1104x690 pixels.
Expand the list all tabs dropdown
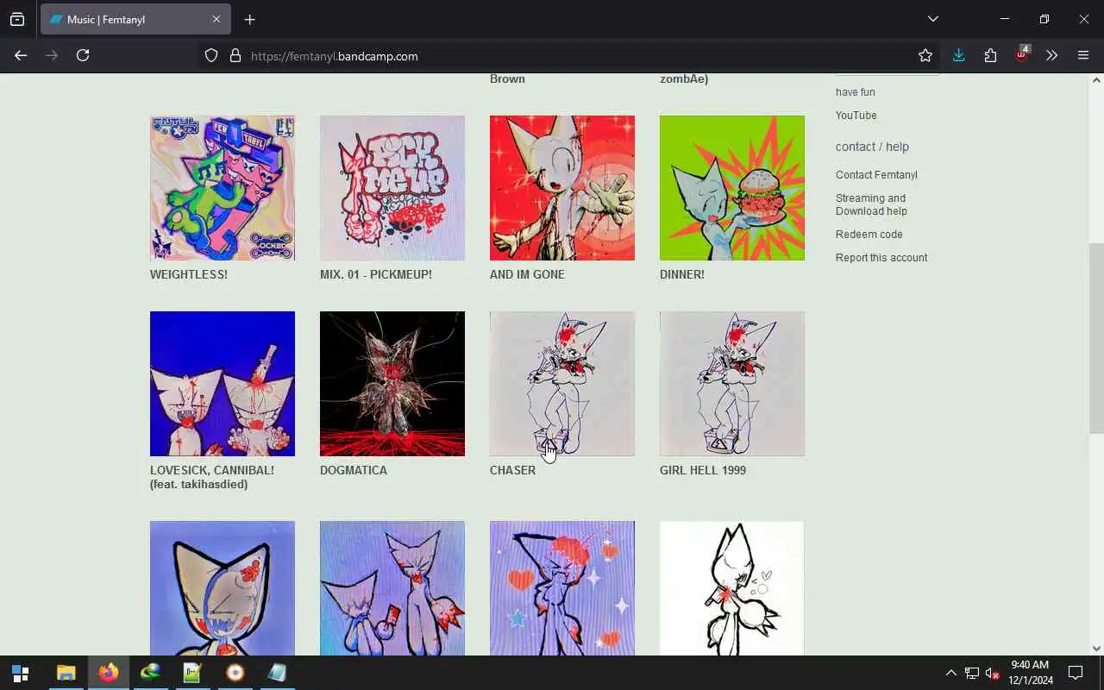coord(932,19)
